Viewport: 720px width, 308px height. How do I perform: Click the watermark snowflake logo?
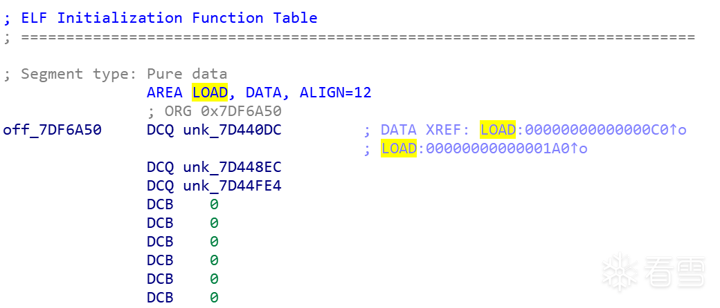(619, 271)
